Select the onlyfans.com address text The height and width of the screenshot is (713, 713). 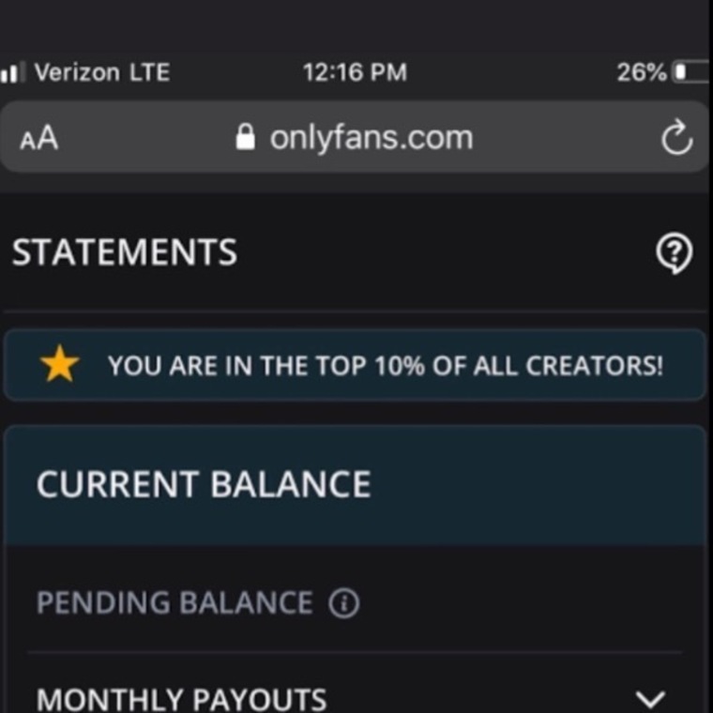[371, 138]
